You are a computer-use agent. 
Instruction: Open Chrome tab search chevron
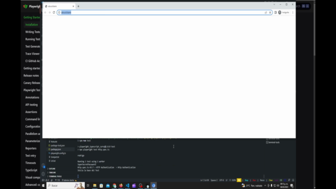(x=274, y=4)
